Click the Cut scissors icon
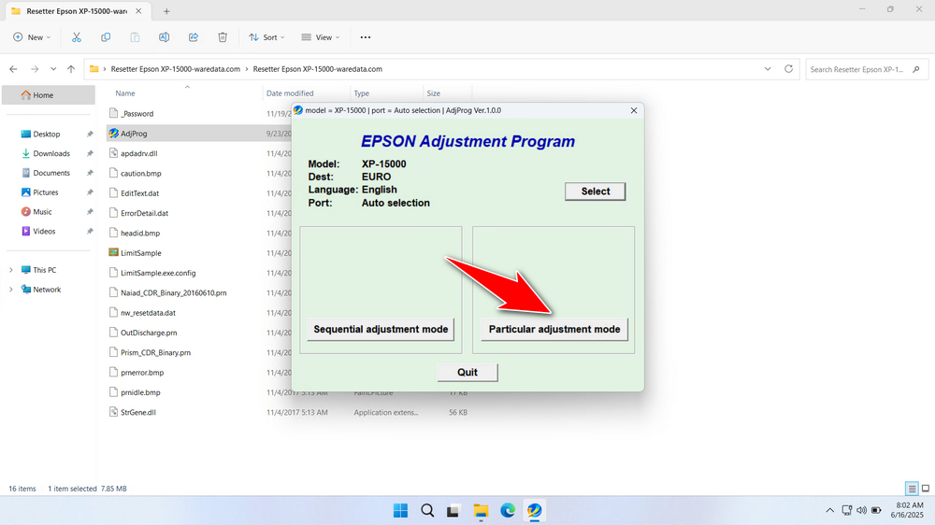Image resolution: width=935 pixels, height=525 pixels. (x=77, y=37)
